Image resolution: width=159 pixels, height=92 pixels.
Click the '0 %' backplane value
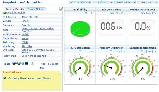(x=143, y=79)
